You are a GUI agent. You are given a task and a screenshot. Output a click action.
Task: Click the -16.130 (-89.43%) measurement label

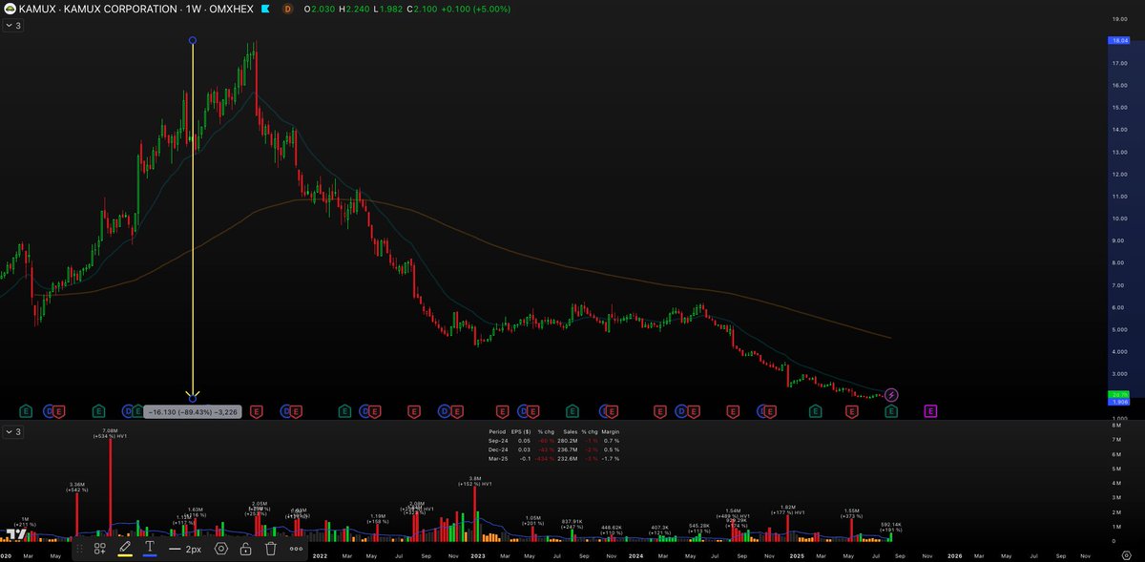pyautogui.click(x=192, y=411)
